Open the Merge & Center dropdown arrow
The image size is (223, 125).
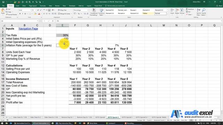[71, 14]
